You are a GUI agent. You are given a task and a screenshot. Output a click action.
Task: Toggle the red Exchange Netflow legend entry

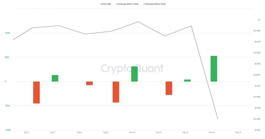pos(155,4)
